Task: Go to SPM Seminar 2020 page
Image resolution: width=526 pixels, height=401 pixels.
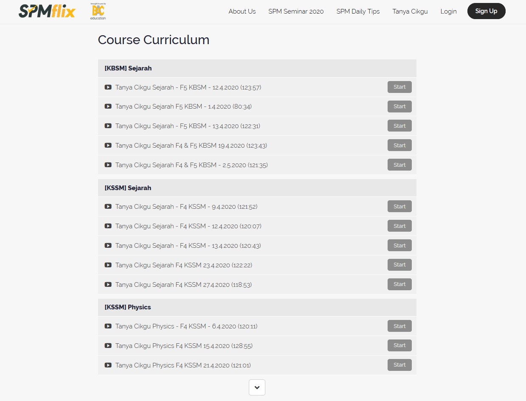Action: [296, 11]
